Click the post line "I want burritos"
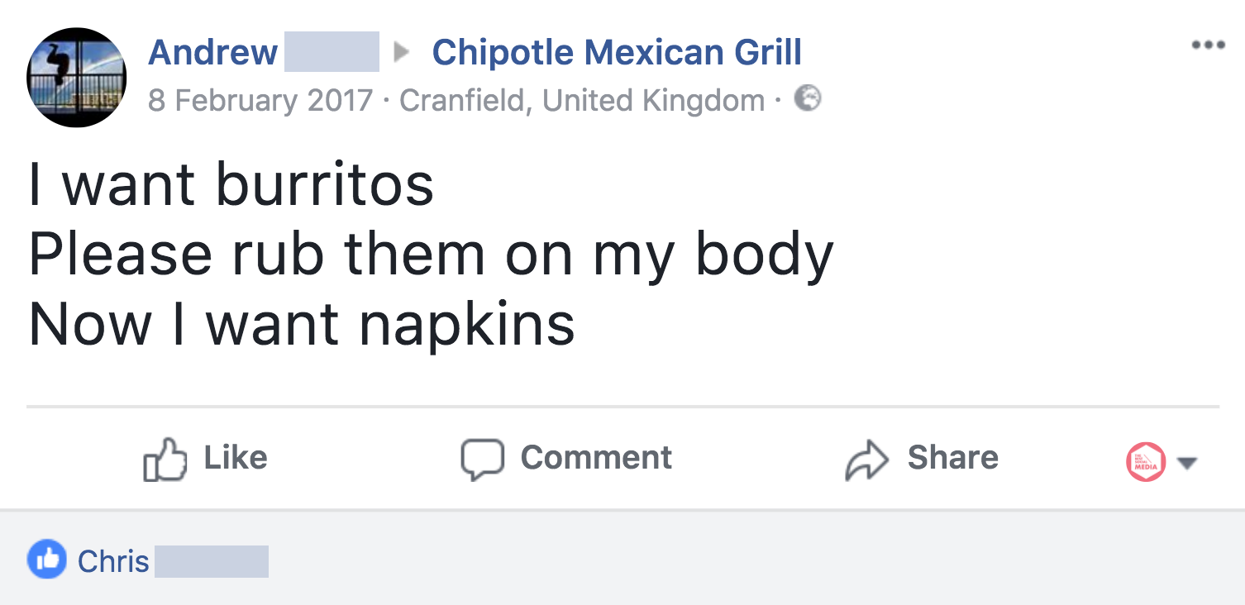Image resolution: width=1245 pixels, height=605 pixels. [x=231, y=184]
